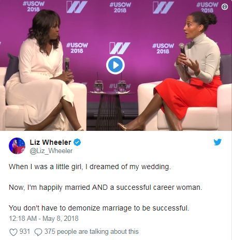Image resolution: width=232 pixels, height=240 pixels.
Task: Open replies via speech bubble icon
Action: click(38, 232)
